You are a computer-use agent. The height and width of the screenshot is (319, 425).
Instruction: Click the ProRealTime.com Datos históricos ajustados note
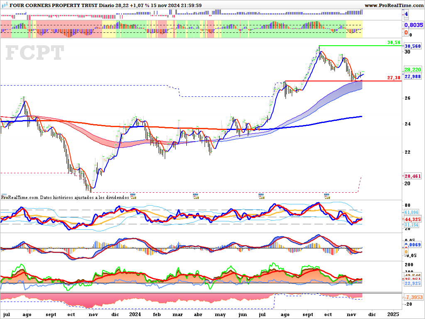(x=65, y=197)
